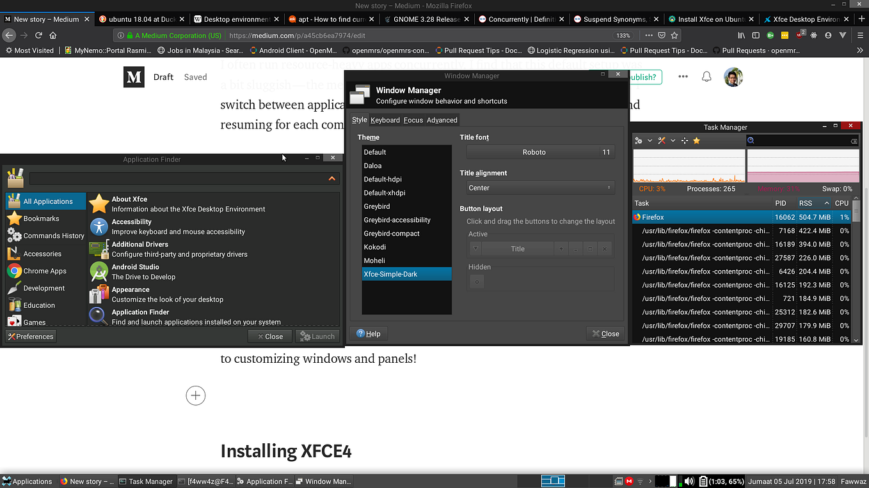Select the crosshair process-identify icon in Task Manager
Image resolution: width=869 pixels, height=488 pixels.
click(685, 140)
